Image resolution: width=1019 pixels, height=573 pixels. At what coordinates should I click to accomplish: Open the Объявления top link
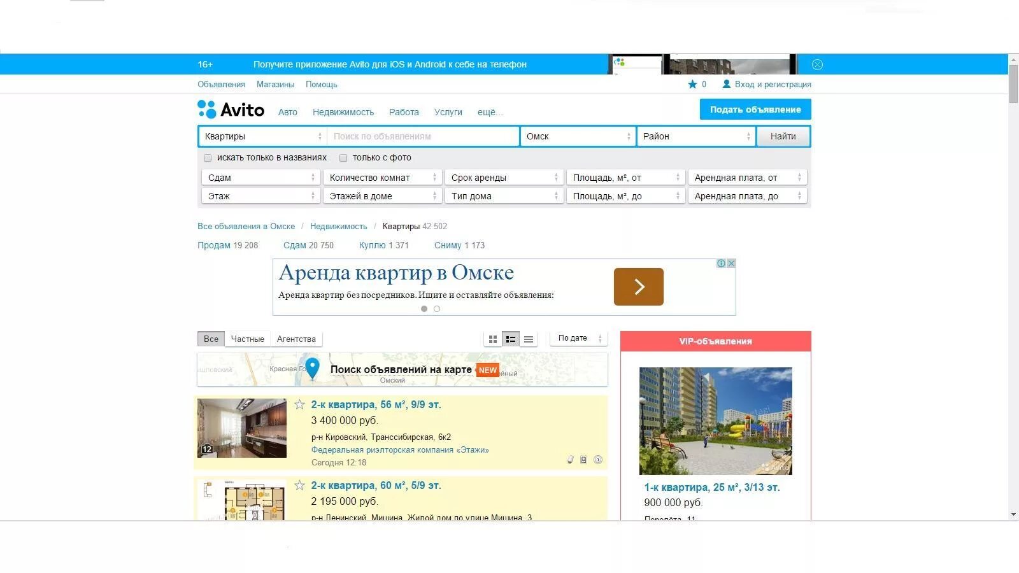(x=221, y=84)
